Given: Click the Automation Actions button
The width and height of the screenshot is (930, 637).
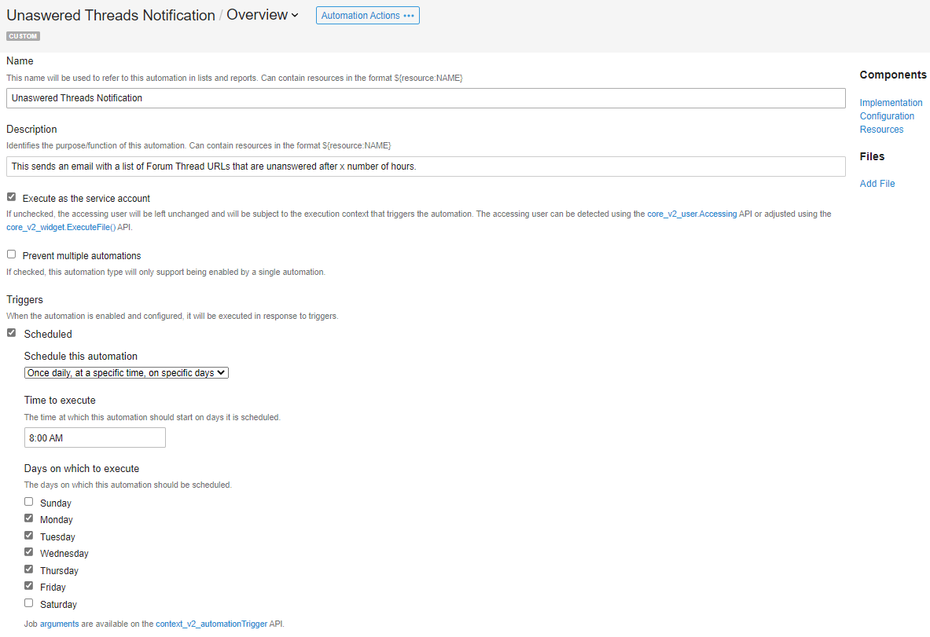Looking at the screenshot, I should (368, 16).
